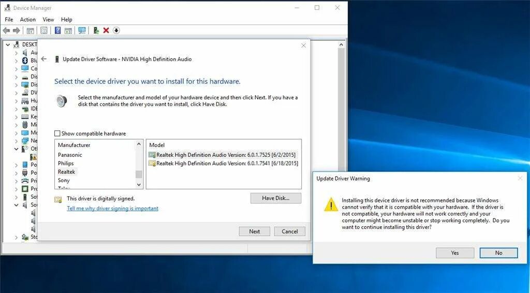Click the down-arrow Disable device toolbar icon
The height and width of the screenshot is (293, 530).
coord(116,31)
